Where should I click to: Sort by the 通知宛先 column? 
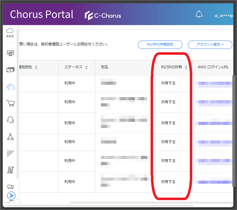(36, 67)
